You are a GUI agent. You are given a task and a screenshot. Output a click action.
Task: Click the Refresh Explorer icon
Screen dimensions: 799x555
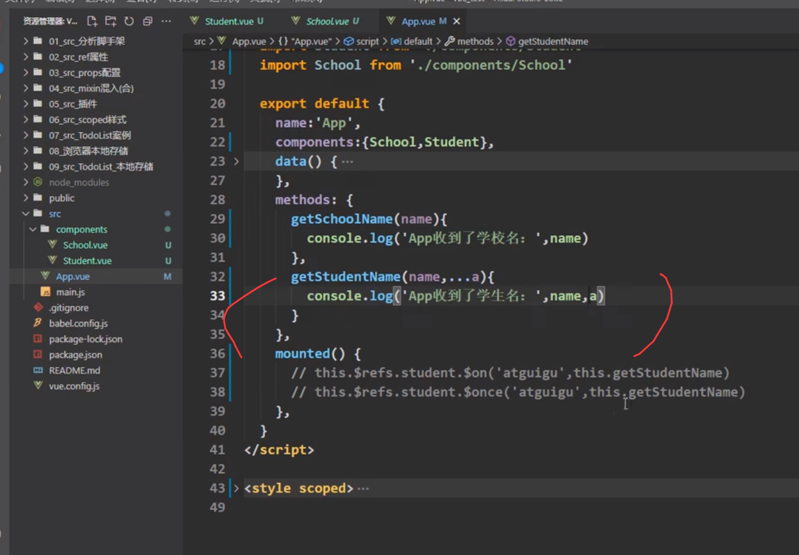[129, 21]
